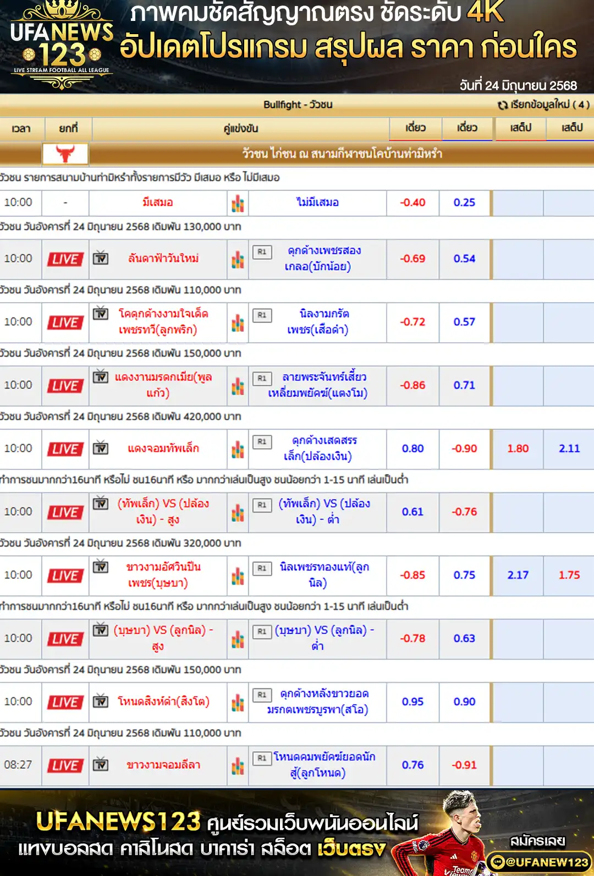
Task: Select odds -0.86 for แดงงามมรดกเมีย
Action: point(413,385)
